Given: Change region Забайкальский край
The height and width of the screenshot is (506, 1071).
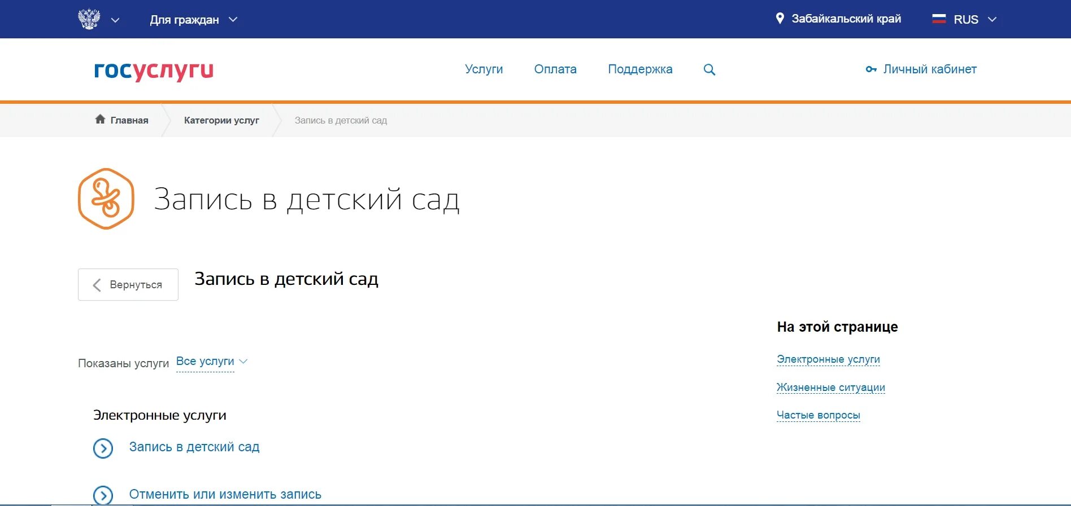Looking at the screenshot, I should [x=846, y=19].
